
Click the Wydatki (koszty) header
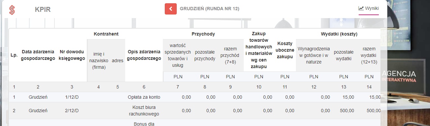click(339, 34)
